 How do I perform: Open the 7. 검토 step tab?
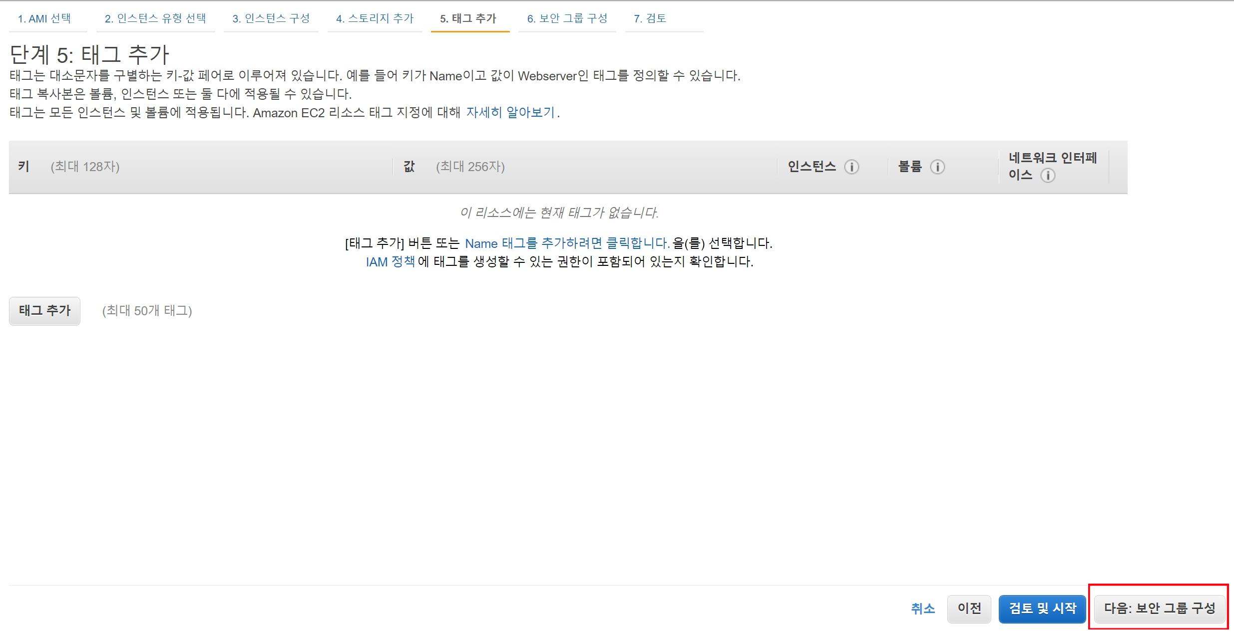tap(650, 18)
